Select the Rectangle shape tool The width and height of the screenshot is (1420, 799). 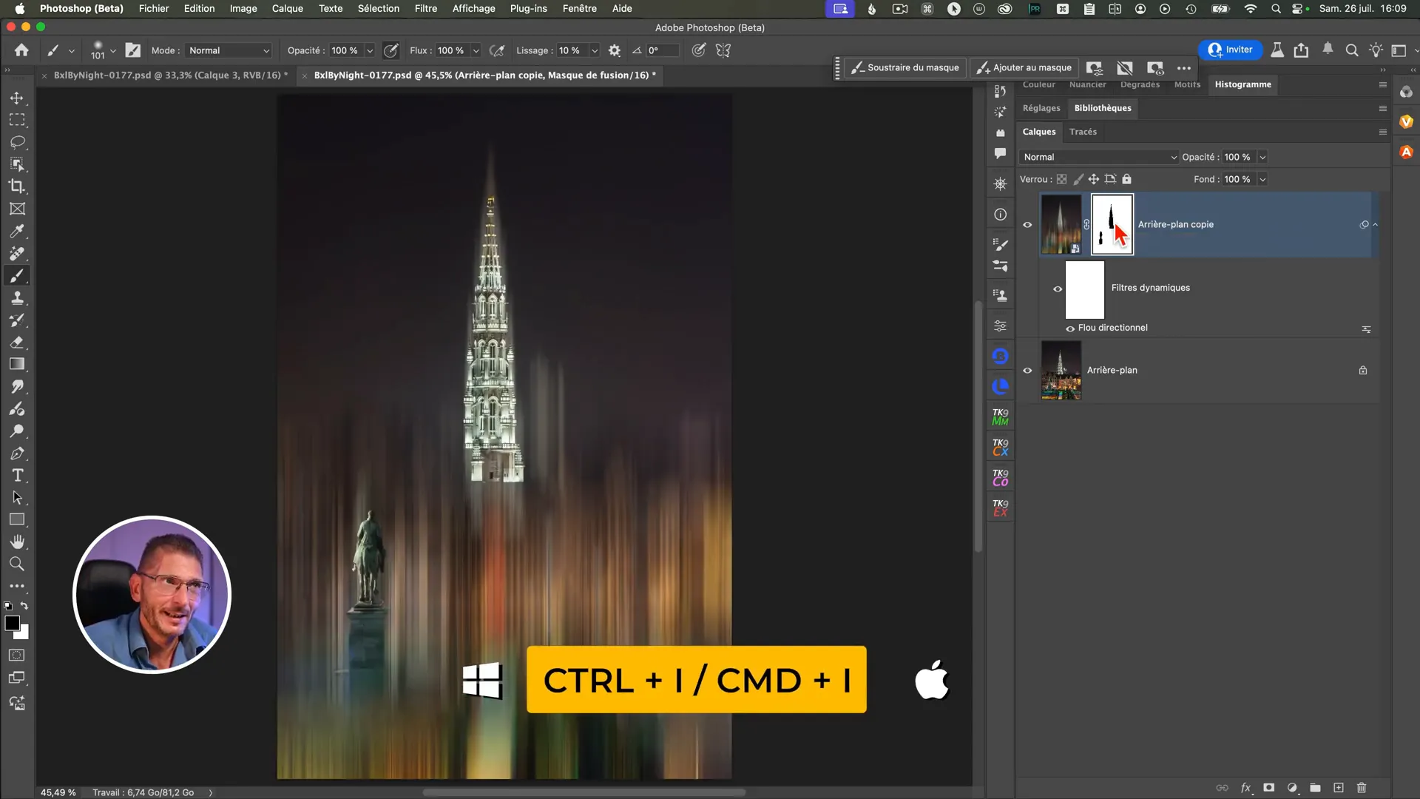coord(17,519)
